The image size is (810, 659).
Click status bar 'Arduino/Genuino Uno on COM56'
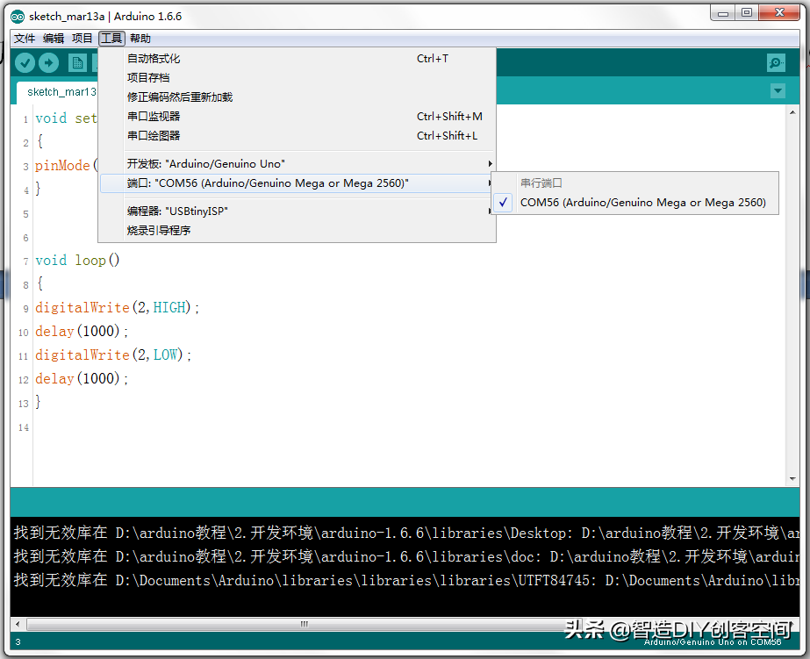(x=713, y=642)
